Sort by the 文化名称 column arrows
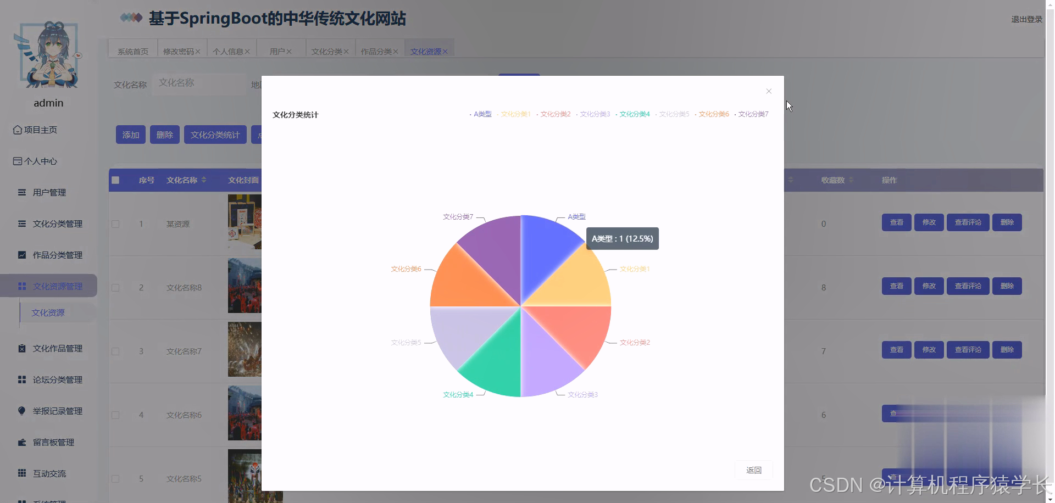The height and width of the screenshot is (503, 1055). coord(204,180)
